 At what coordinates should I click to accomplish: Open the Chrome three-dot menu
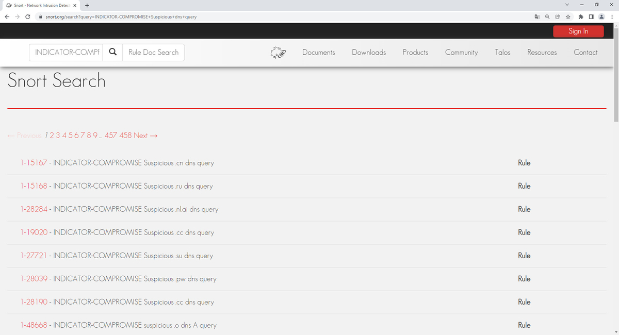pyautogui.click(x=612, y=16)
